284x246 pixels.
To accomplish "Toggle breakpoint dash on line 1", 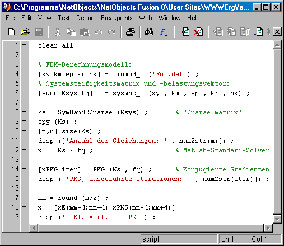I will (x=24, y=45).
